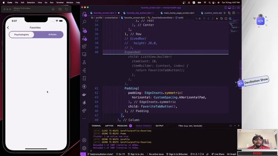Toggle the bottom panel layout button

pyautogui.click(x=229, y=8)
